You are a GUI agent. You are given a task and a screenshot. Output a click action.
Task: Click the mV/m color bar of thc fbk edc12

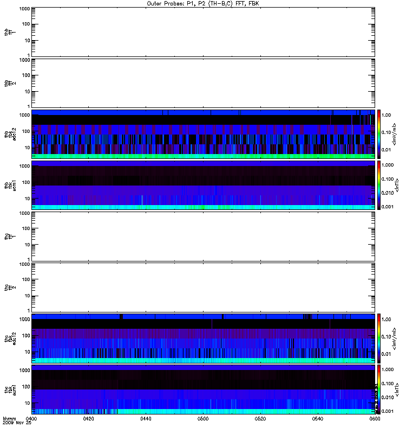pos(379,338)
